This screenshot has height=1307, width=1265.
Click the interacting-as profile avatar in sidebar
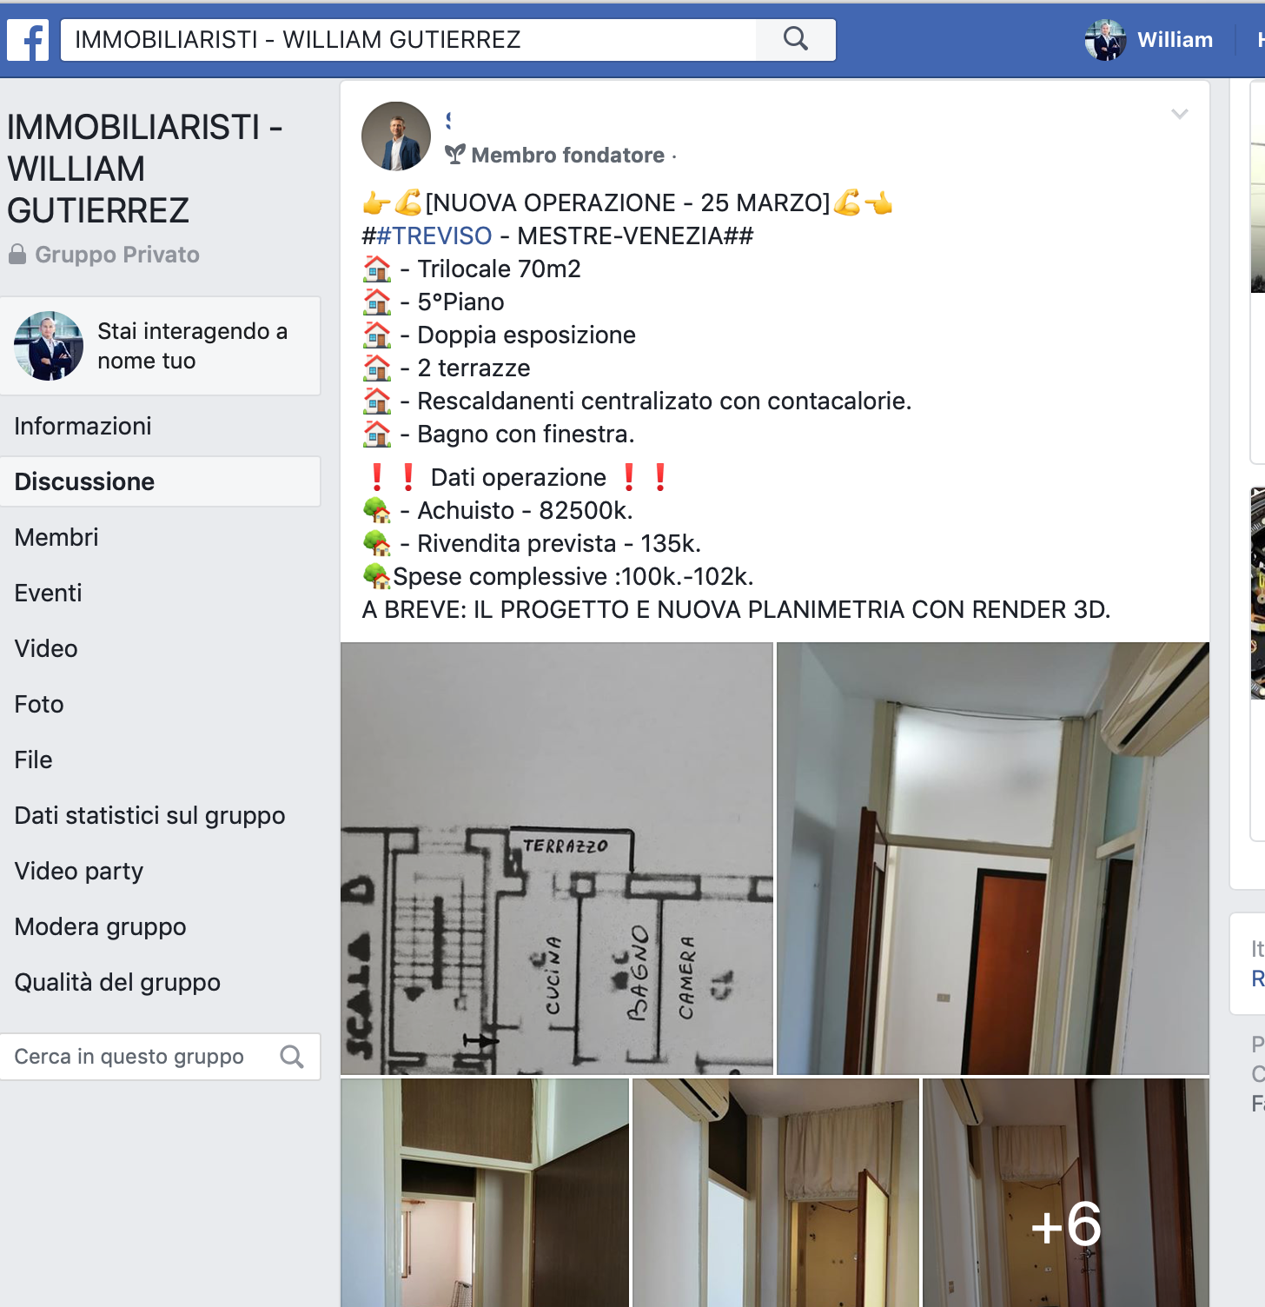pos(49,346)
